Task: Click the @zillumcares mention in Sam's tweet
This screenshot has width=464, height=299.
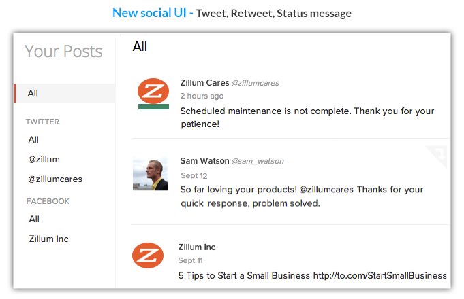Action: tap(326, 189)
